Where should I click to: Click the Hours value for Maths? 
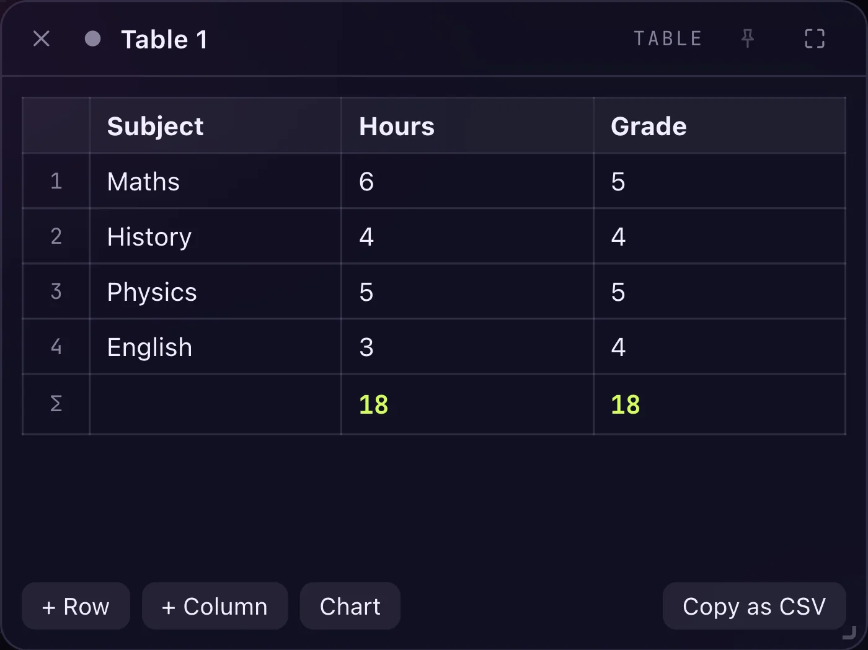click(x=467, y=181)
